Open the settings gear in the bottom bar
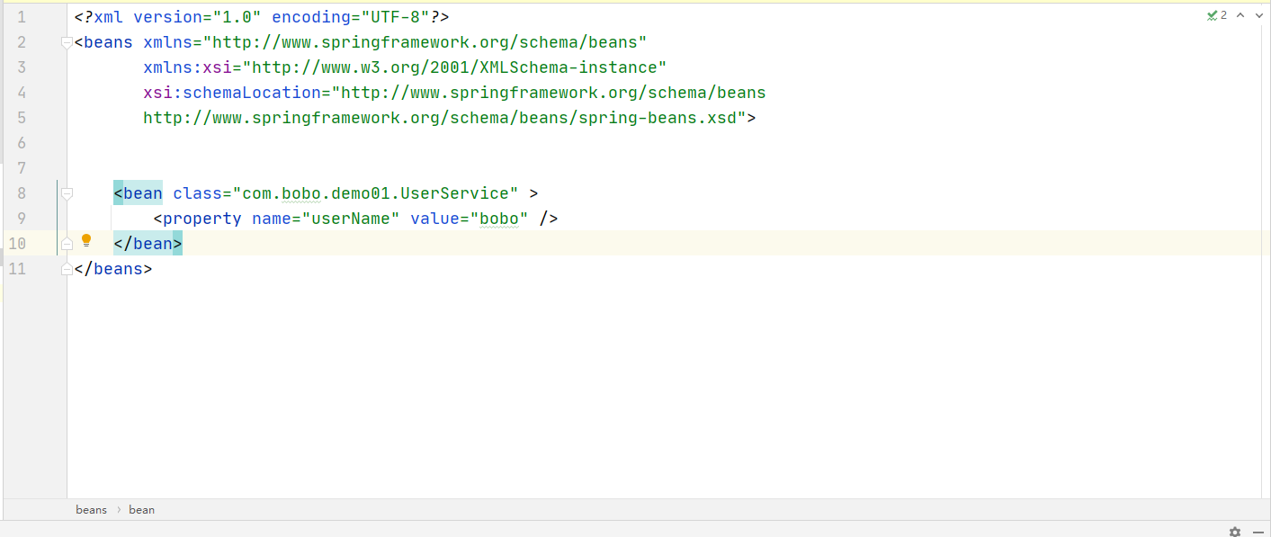Screen dimensions: 1271x537 1235,532
